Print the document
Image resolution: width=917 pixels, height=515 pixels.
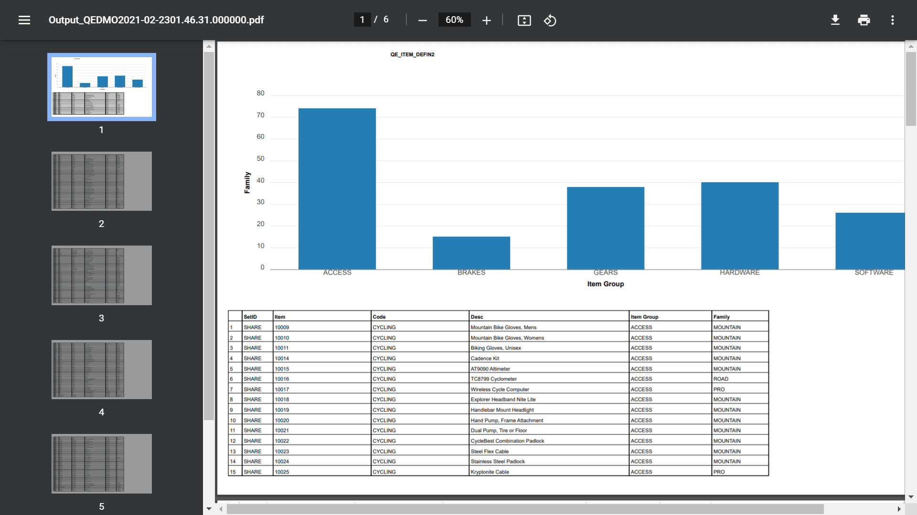864,20
